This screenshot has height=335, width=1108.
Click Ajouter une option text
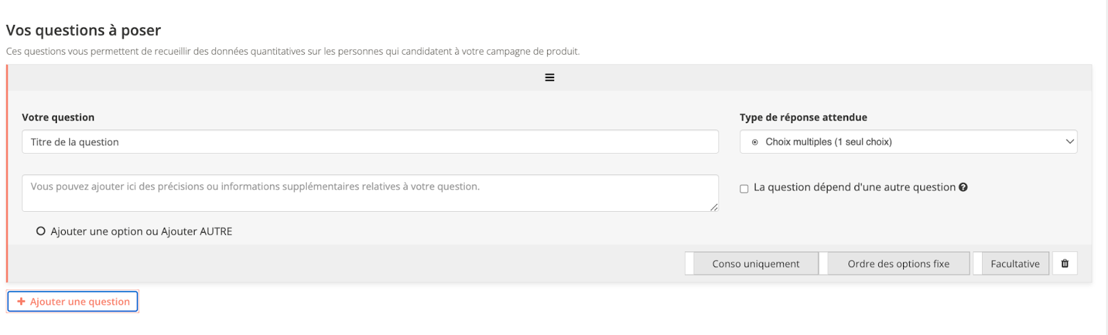pyautogui.click(x=97, y=231)
